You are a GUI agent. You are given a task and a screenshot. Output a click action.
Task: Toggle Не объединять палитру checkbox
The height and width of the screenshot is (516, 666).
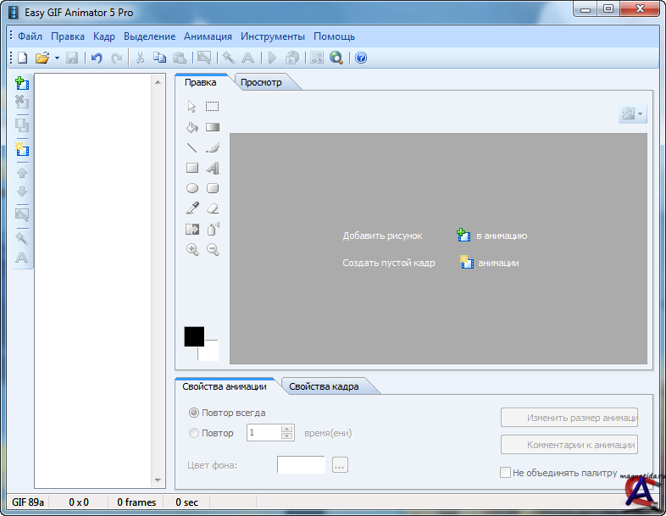[505, 472]
